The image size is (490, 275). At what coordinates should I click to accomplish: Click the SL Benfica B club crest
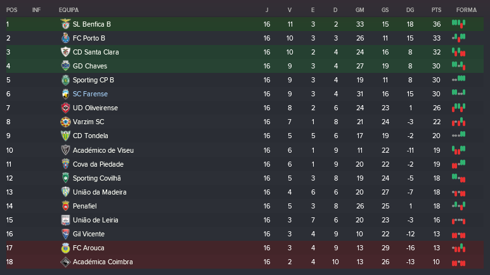click(x=65, y=24)
